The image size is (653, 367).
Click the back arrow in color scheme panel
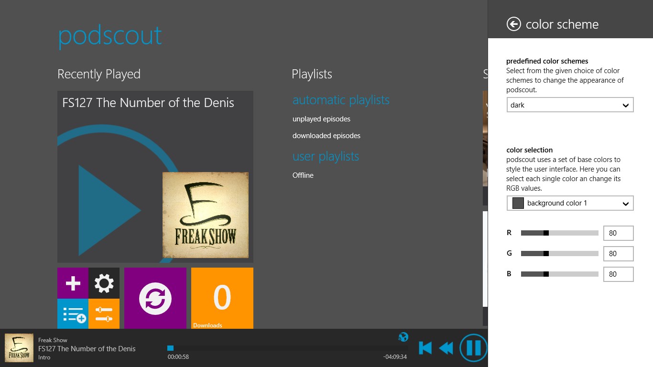[514, 24]
